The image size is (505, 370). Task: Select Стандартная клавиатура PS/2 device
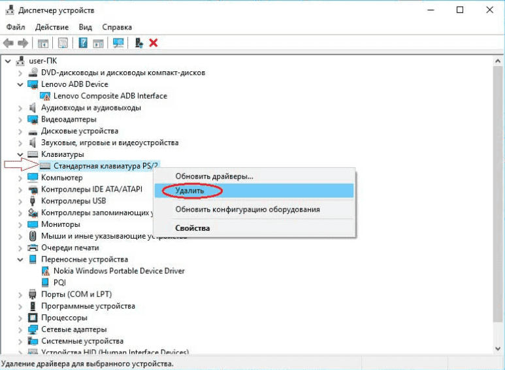(106, 166)
